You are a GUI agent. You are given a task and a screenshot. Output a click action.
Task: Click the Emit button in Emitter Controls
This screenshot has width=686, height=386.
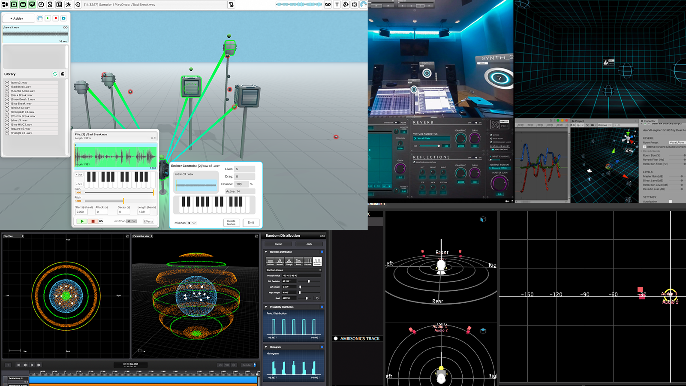pos(251,223)
